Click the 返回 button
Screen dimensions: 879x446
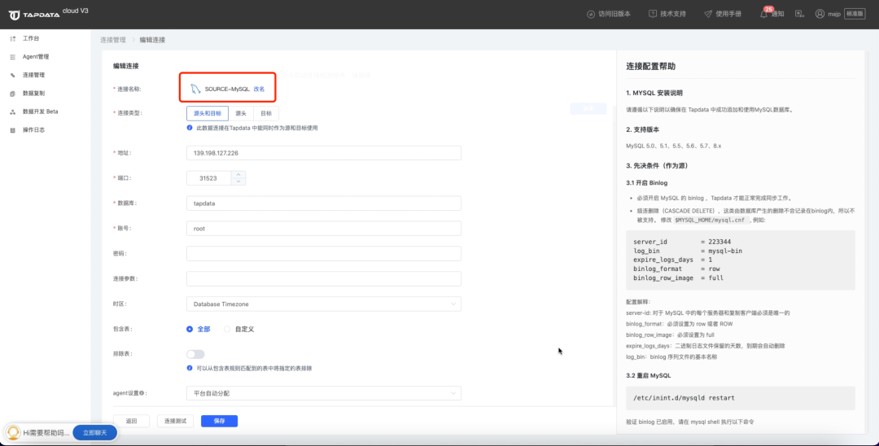tap(131, 421)
